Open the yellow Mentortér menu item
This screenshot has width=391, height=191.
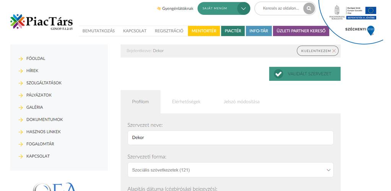pyautogui.click(x=204, y=31)
